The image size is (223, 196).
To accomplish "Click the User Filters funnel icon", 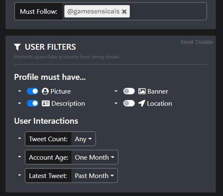I will (x=18, y=47).
